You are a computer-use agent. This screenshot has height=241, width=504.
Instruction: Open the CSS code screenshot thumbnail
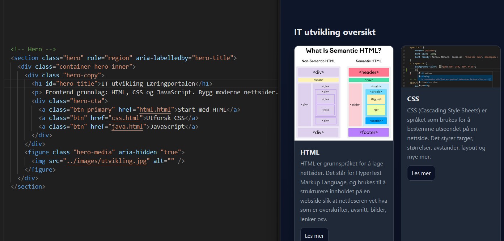coord(451,66)
